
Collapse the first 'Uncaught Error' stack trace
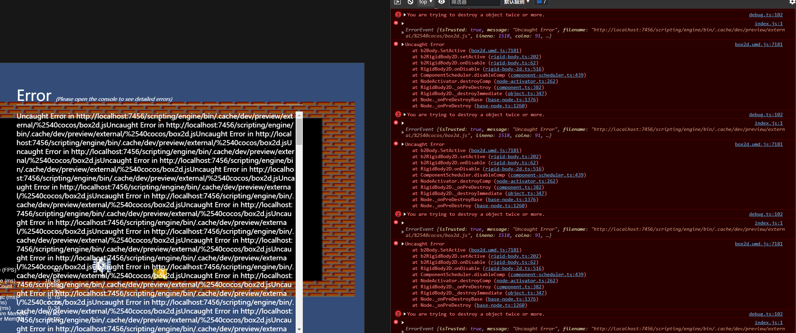tap(403, 45)
